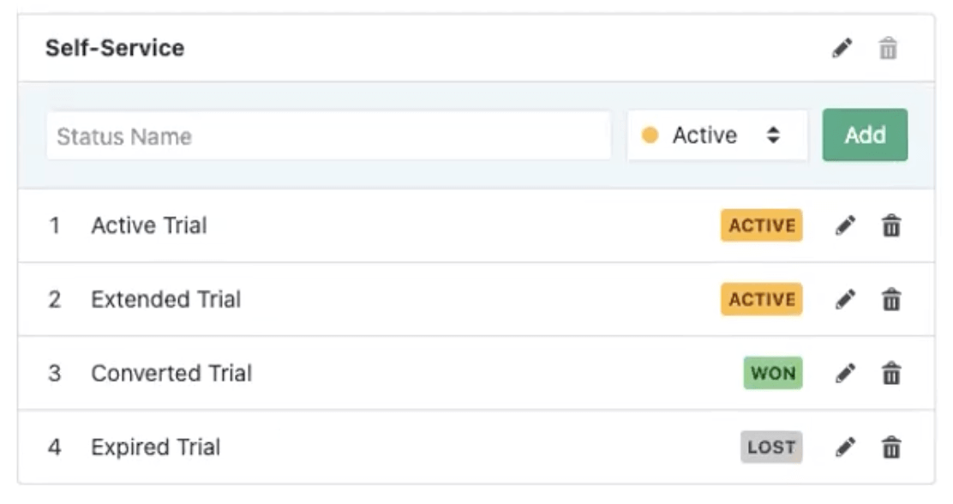Edit the Active Trial status

[x=845, y=226]
